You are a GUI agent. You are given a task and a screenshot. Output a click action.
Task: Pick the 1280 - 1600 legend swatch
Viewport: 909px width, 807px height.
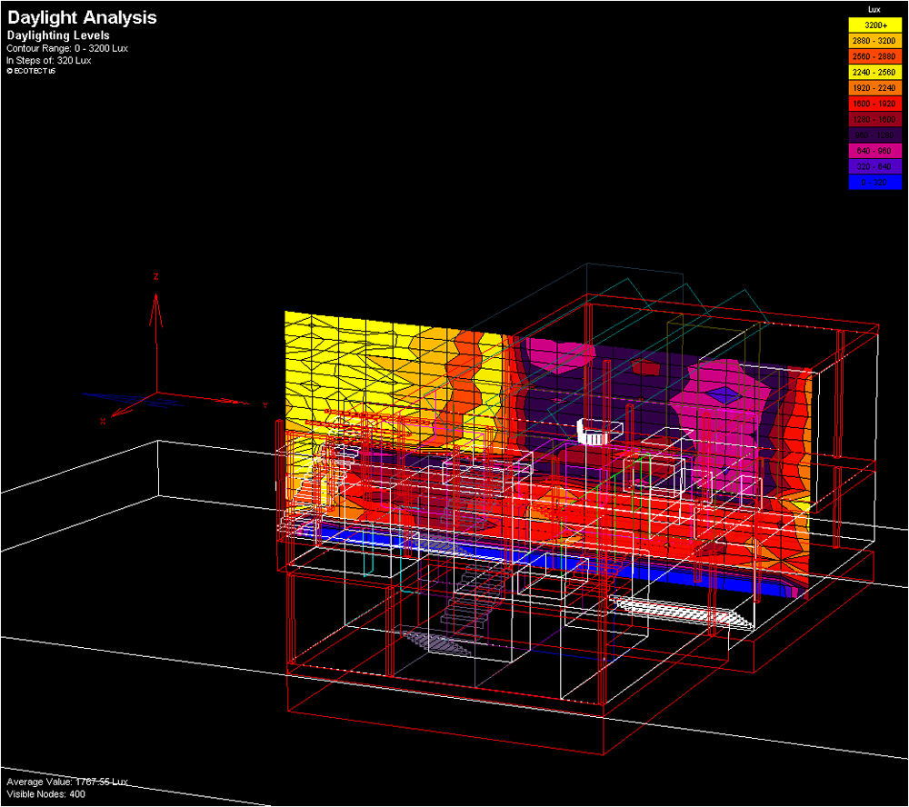(x=874, y=119)
